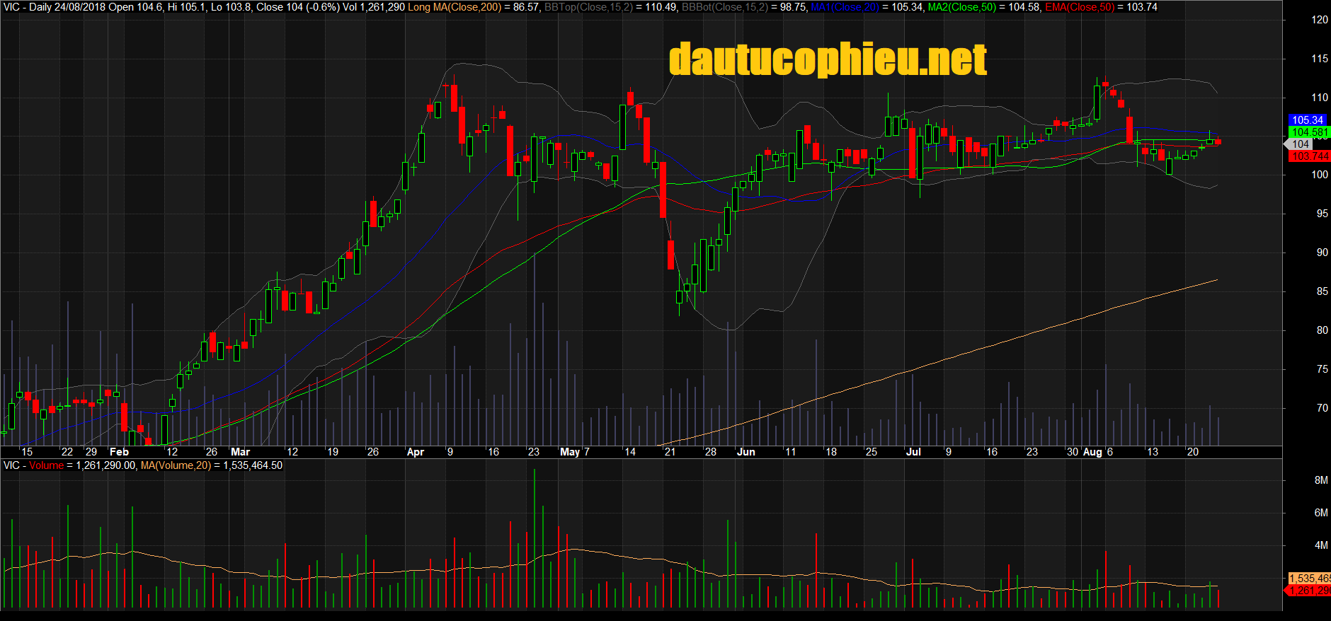Click the dautucophieu.net watermark text
The image size is (1331, 621).
(827, 59)
